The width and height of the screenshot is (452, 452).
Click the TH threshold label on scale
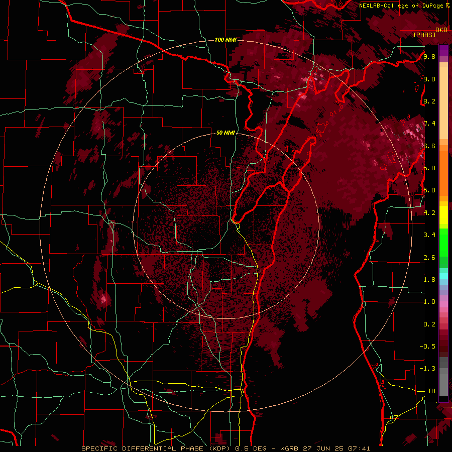pos(431,391)
